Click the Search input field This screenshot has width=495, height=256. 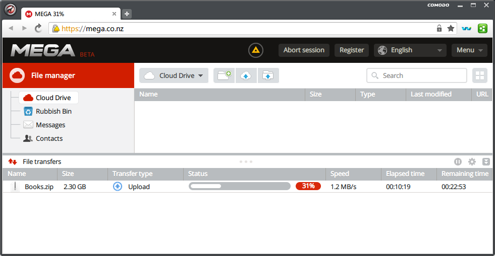point(417,75)
